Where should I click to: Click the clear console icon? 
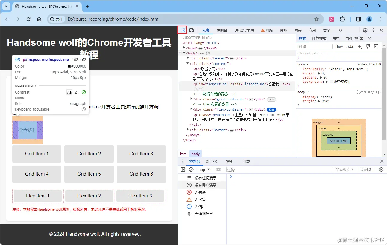(x=191, y=169)
